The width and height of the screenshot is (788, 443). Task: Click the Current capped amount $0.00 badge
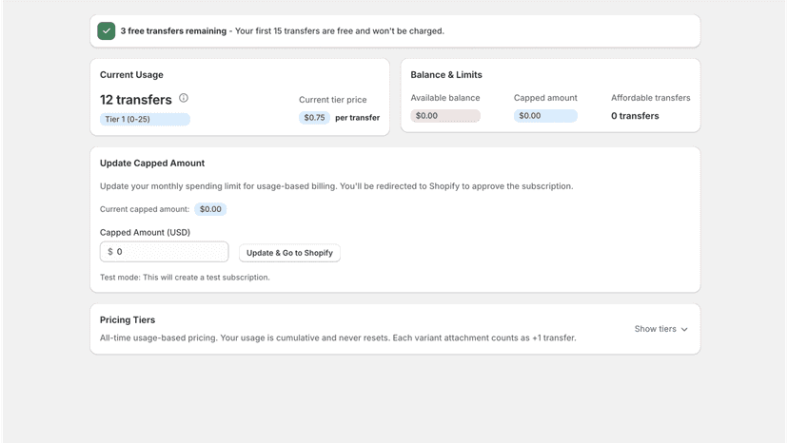click(210, 209)
